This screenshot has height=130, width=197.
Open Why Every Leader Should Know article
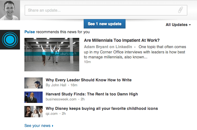tap(89, 80)
